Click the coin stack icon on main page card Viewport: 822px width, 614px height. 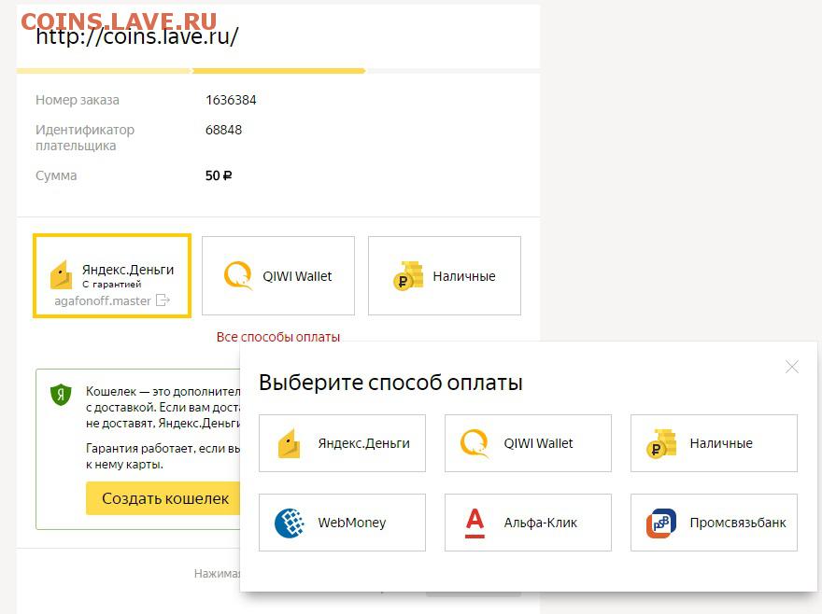tap(408, 275)
